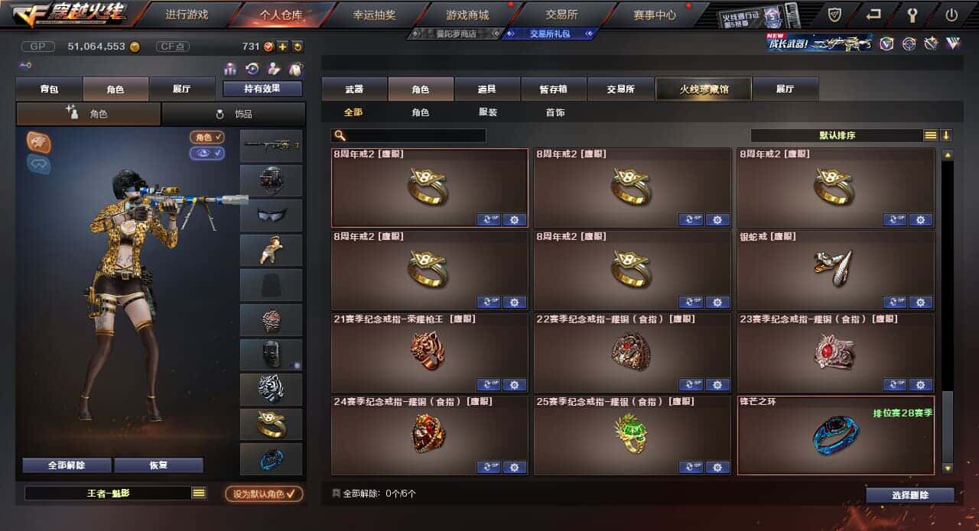Toggle the 角色 checkmark above character preview

(207, 137)
